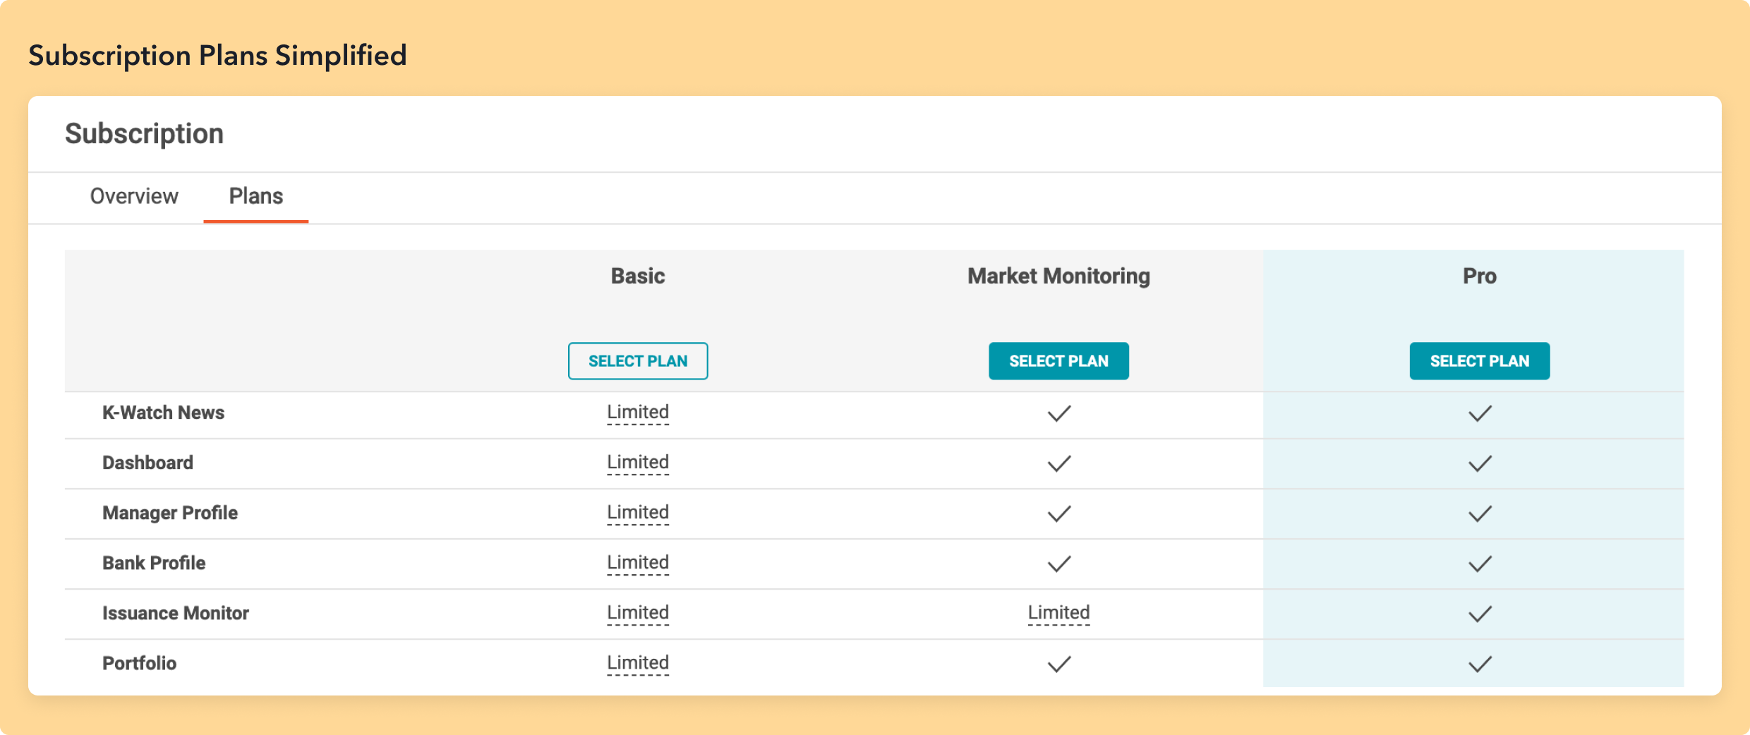Click Portfolio checkmark under Market Monitoring
The width and height of the screenshot is (1750, 735).
click(x=1058, y=664)
